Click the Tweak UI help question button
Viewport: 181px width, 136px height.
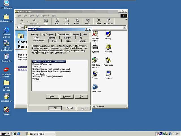click(87, 29)
